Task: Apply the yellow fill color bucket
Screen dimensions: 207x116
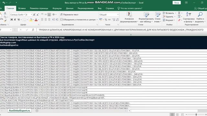Action: pyautogui.click(x=31, y=20)
